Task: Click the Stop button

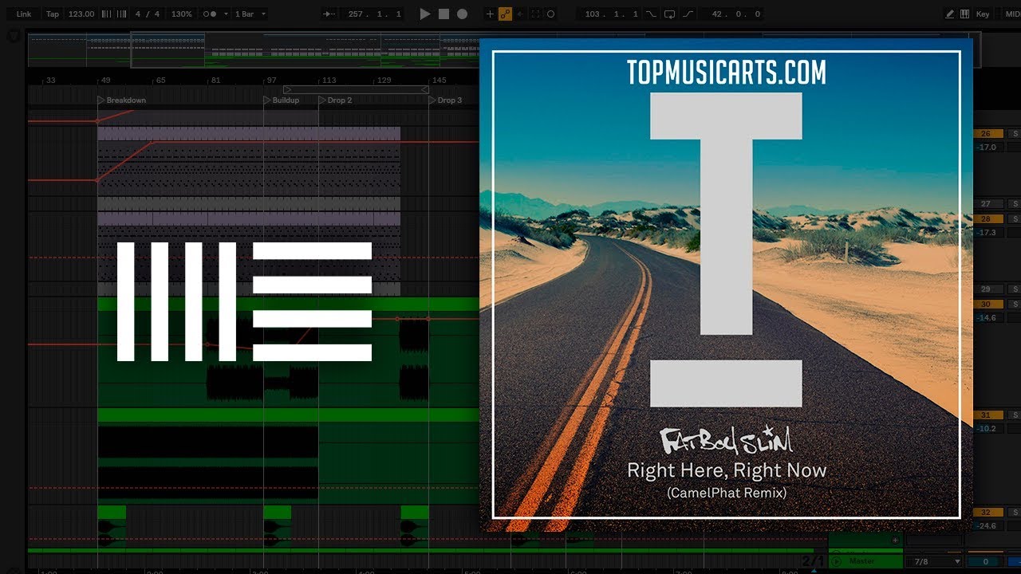Action: (443, 14)
